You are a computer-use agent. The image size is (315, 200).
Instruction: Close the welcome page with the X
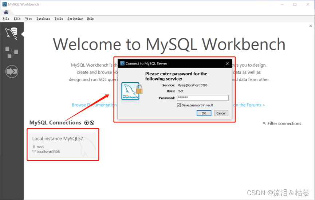[311, 26]
